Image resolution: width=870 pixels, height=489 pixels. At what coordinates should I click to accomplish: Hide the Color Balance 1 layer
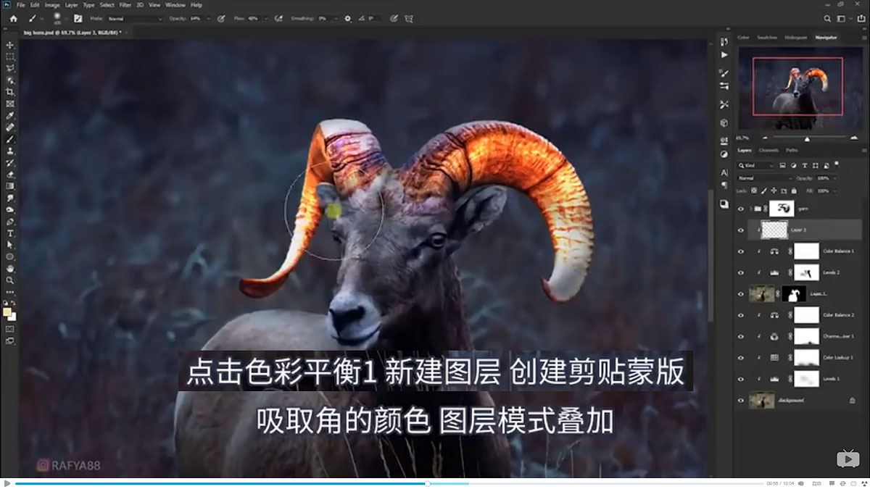tap(740, 251)
